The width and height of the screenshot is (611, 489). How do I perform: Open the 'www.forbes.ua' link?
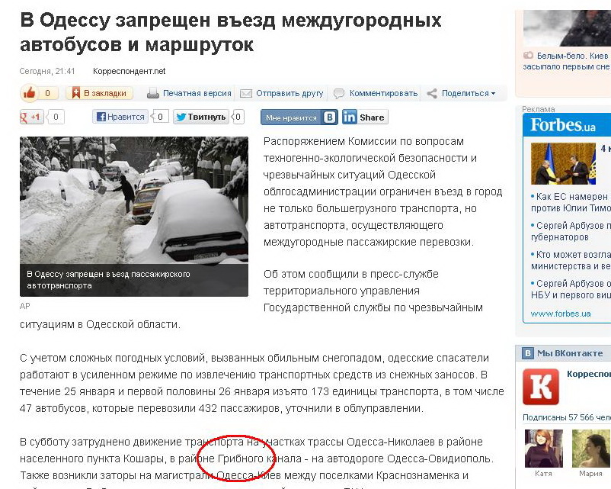click(x=561, y=314)
